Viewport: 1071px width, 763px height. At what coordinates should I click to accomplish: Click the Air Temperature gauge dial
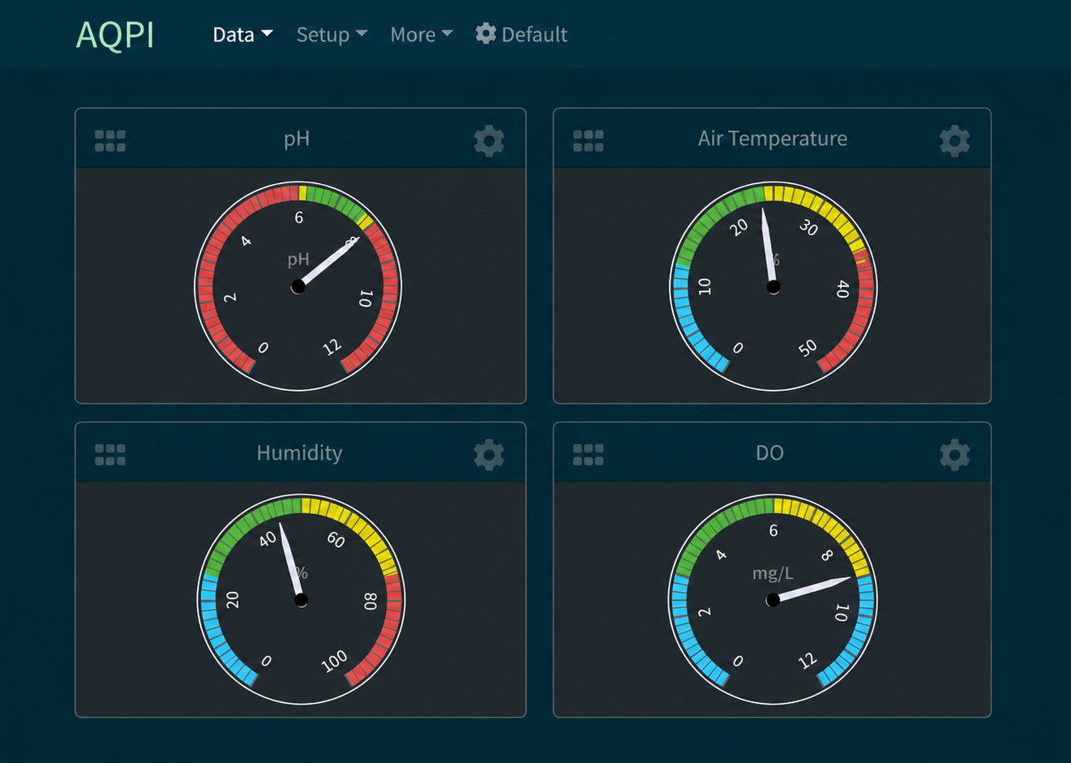tap(773, 286)
